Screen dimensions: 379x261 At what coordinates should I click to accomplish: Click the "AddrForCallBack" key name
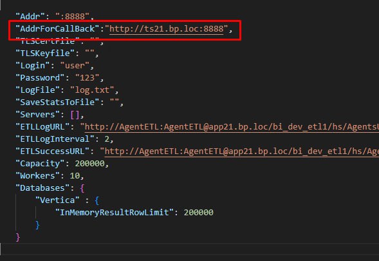(57, 29)
